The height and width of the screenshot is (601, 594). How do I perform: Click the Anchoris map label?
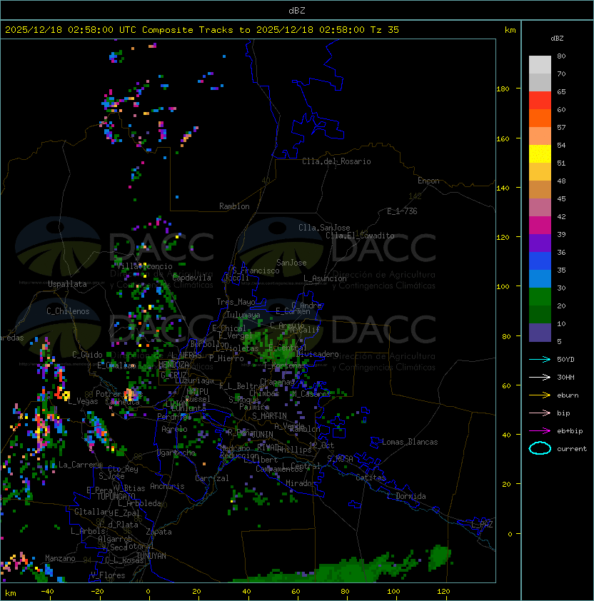pyautogui.click(x=167, y=486)
